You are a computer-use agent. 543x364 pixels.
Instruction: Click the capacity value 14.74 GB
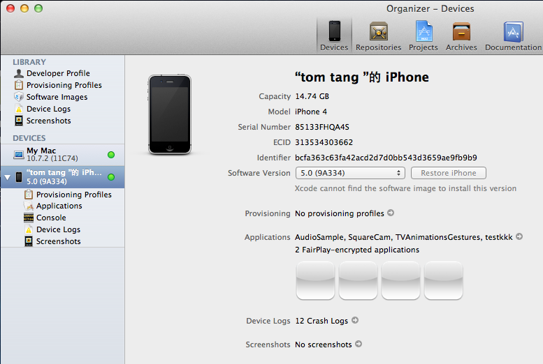click(x=312, y=96)
